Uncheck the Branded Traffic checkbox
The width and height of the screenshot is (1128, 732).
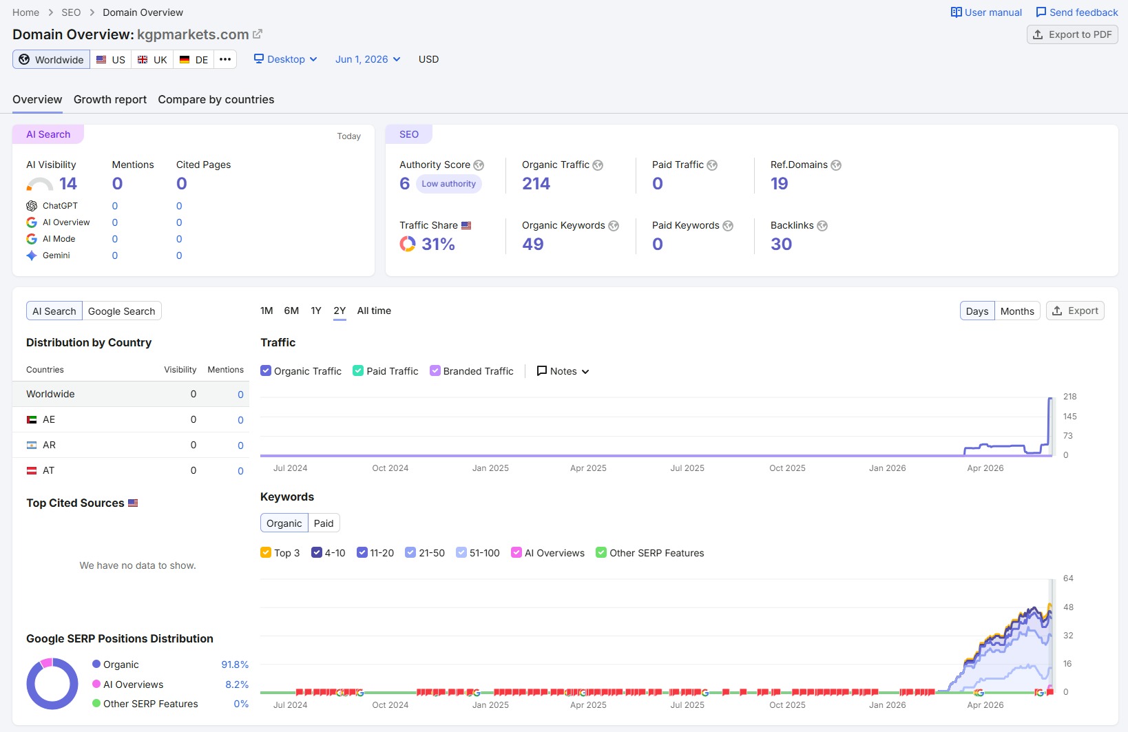435,370
